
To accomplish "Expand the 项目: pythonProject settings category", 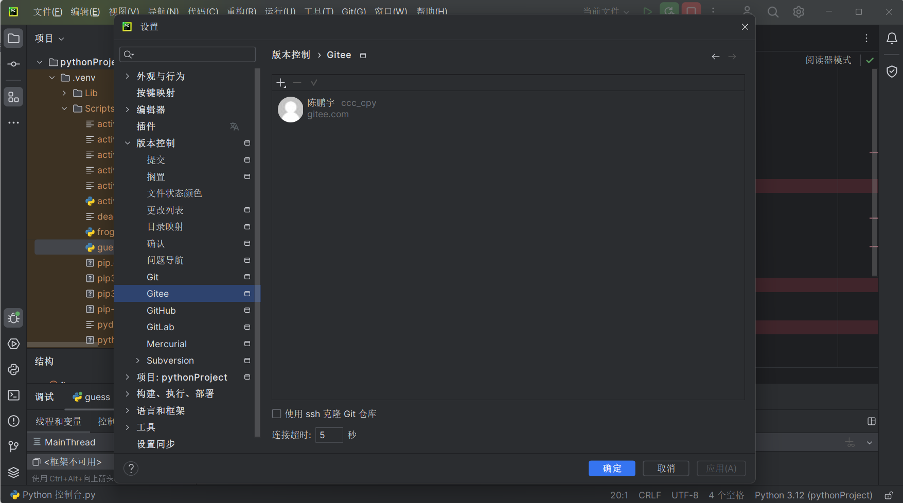I will tap(128, 378).
